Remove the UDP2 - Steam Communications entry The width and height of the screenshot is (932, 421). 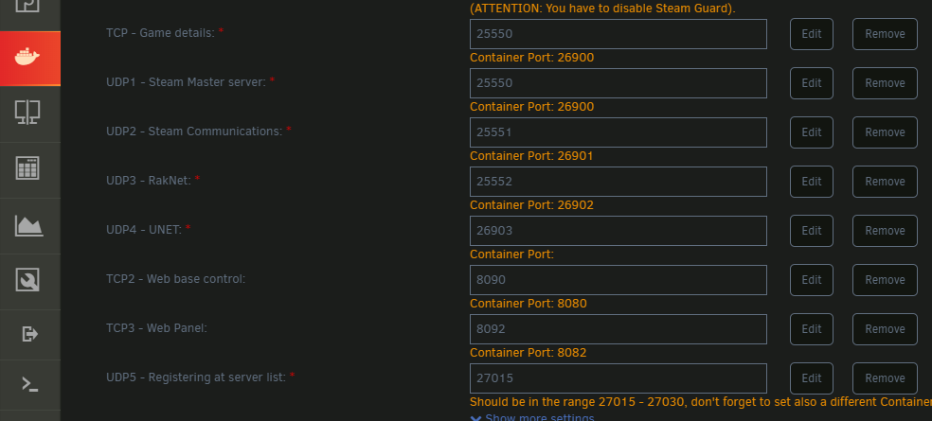[885, 132]
